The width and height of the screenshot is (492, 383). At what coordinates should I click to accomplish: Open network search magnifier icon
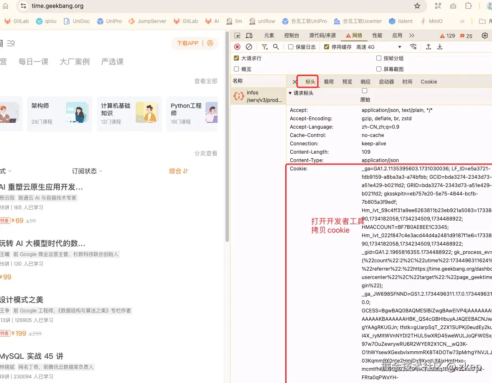coord(276,47)
